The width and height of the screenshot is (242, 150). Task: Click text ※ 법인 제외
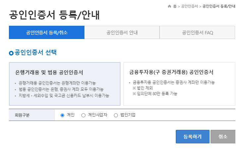[x=143, y=88]
